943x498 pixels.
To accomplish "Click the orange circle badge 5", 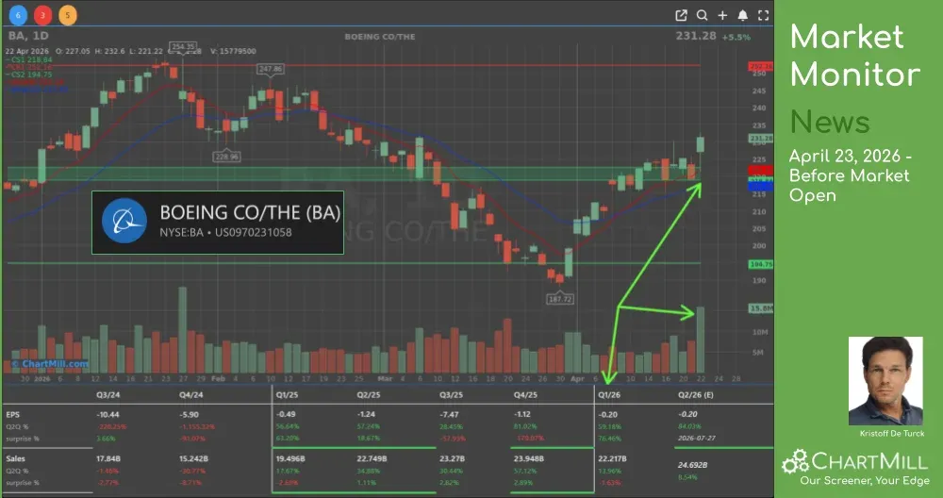I will [x=68, y=15].
